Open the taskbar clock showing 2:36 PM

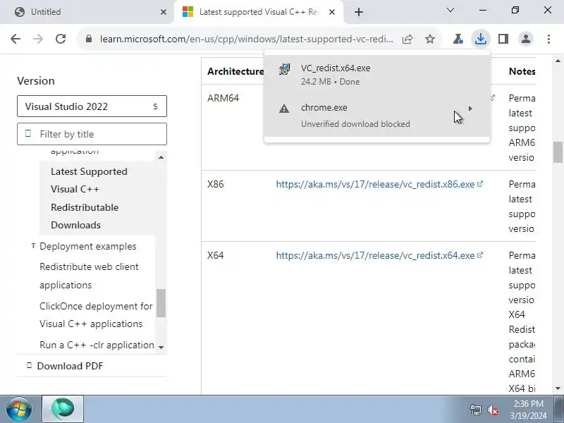click(528, 410)
